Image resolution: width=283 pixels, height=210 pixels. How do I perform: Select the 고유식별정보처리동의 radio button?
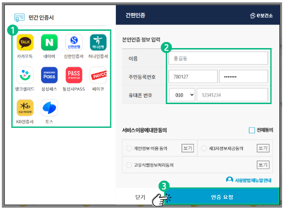click(129, 165)
